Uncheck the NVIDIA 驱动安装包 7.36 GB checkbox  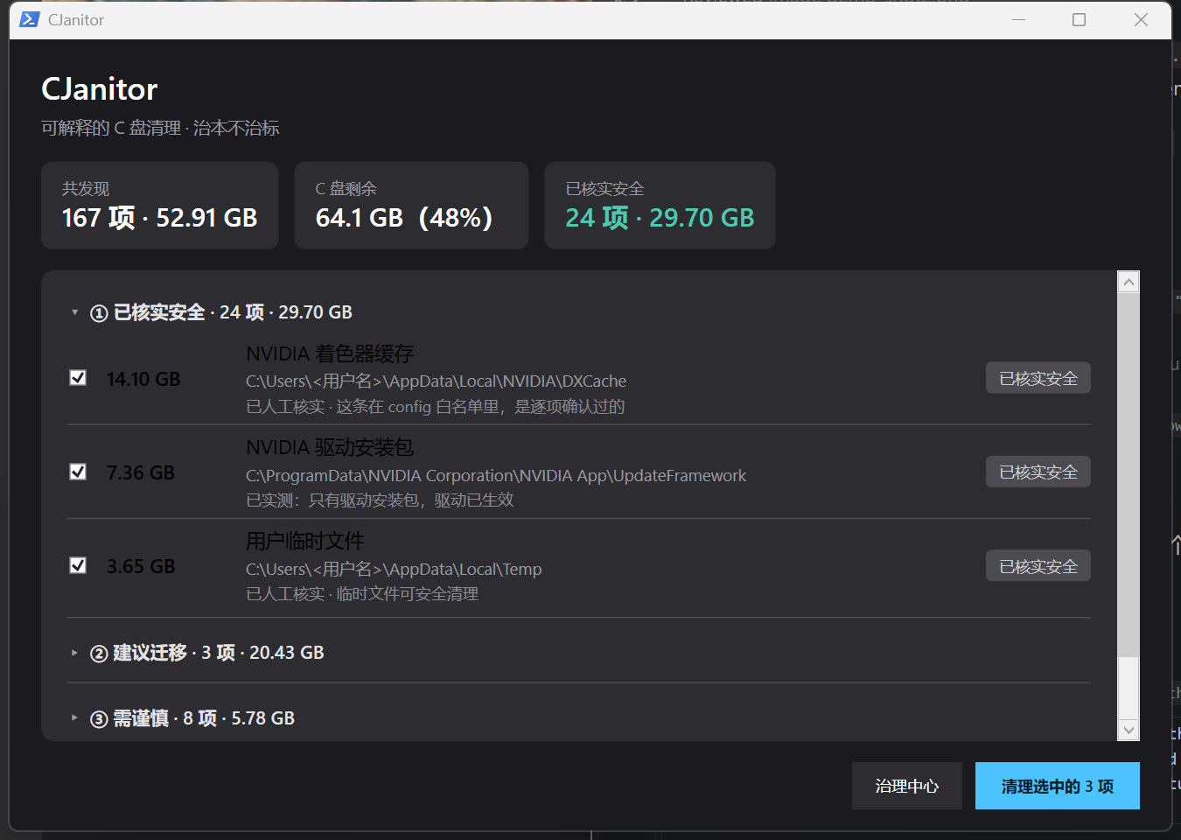[78, 472]
